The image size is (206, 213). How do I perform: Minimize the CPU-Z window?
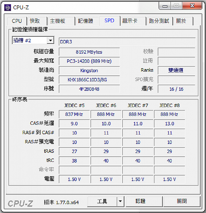pos(165,6)
